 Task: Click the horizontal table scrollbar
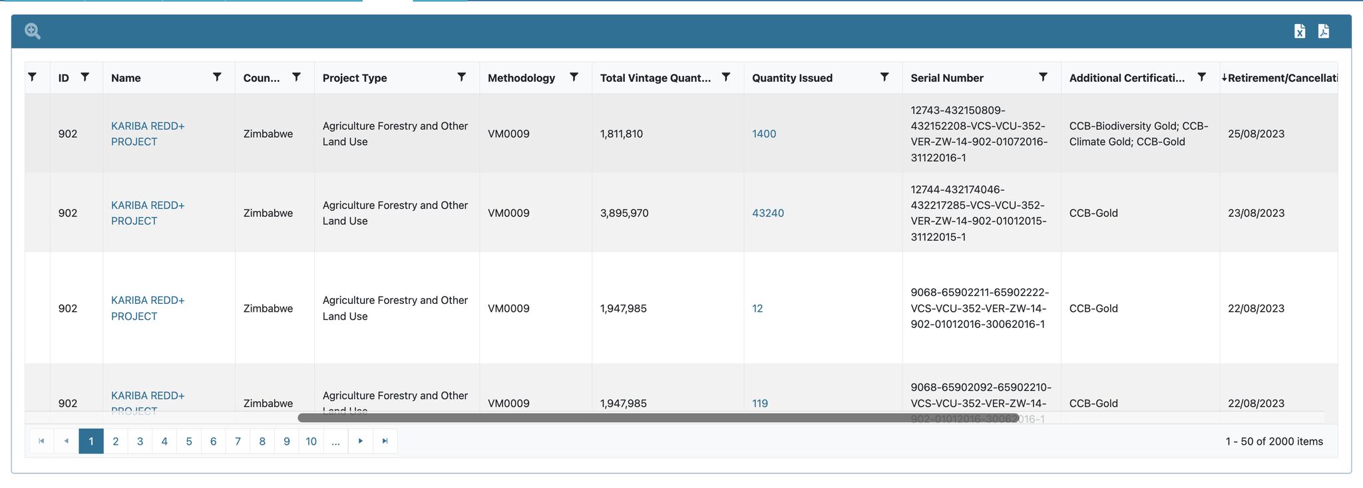pyautogui.click(x=658, y=418)
